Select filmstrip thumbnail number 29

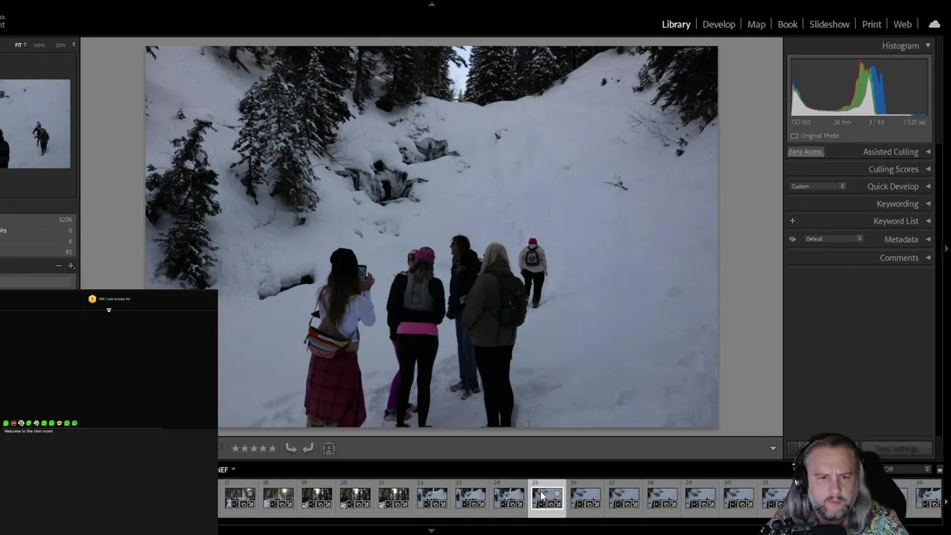[x=701, y=498]
